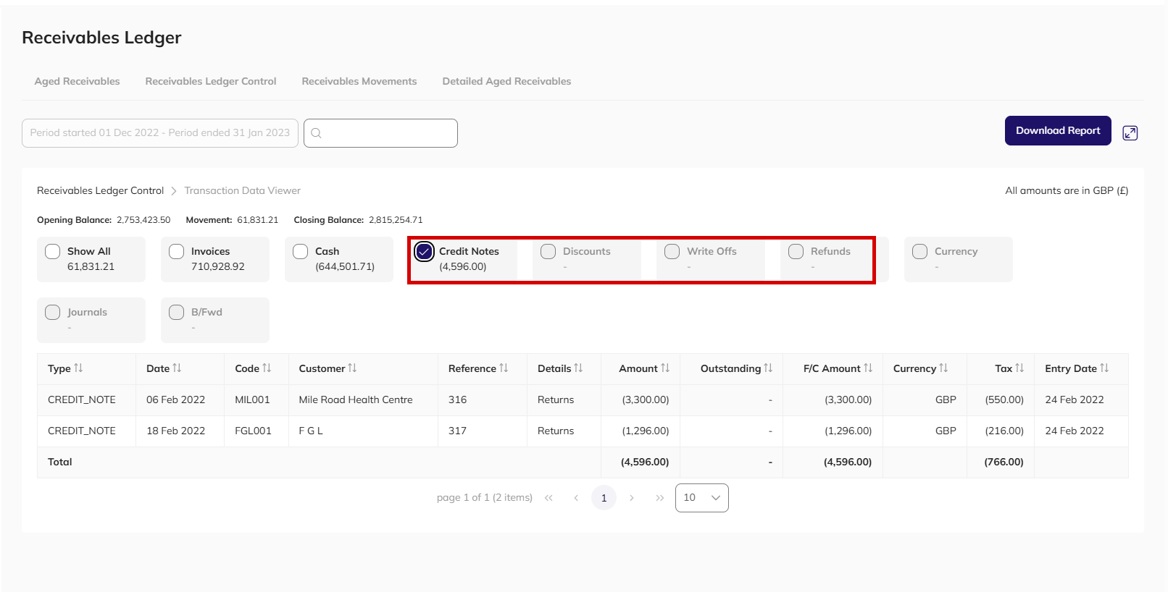Go back via Receivables Ledger Control breadcrumb

click(101, 191)
